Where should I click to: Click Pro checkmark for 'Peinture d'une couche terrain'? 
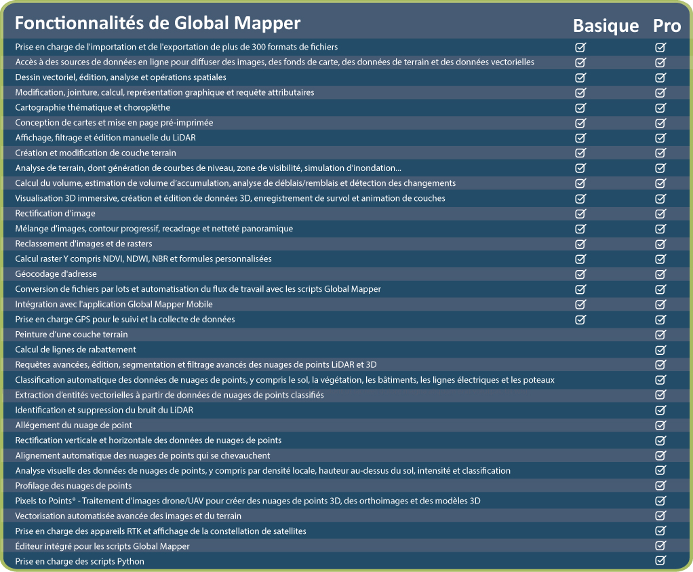tap(660, 335)
